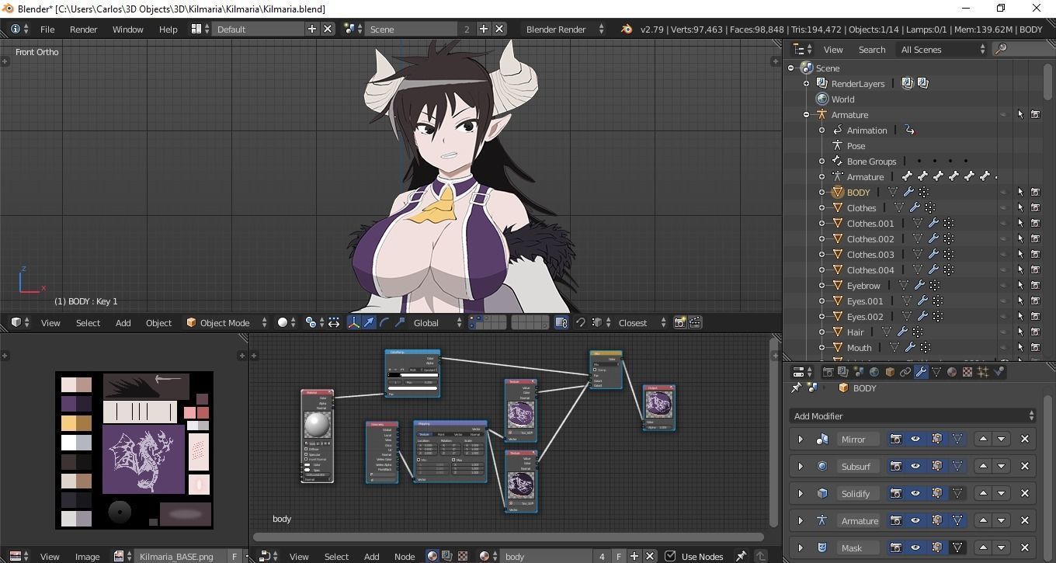Select texture nodes tree type icon
1056x563 pixels.
click(x=463, y=556)
